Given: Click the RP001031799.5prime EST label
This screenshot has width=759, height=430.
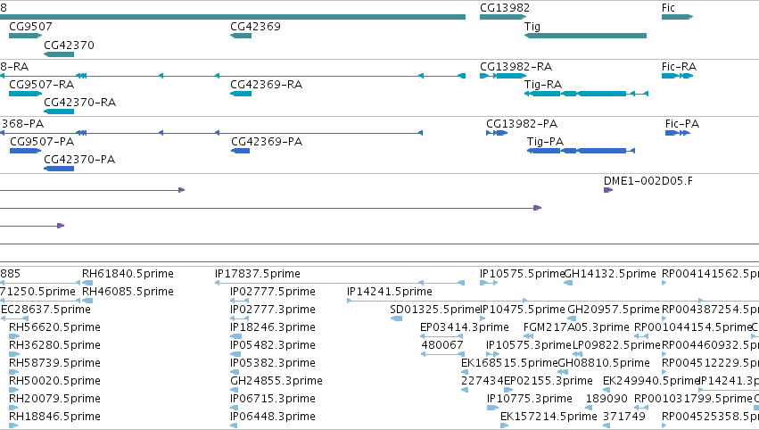Looking at the screenshot, I should 693,399.
